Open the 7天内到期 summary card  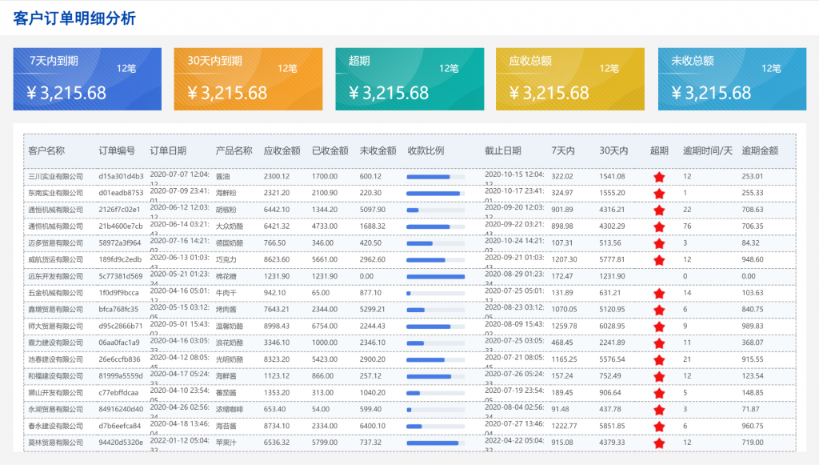click(x=87, y=79)
